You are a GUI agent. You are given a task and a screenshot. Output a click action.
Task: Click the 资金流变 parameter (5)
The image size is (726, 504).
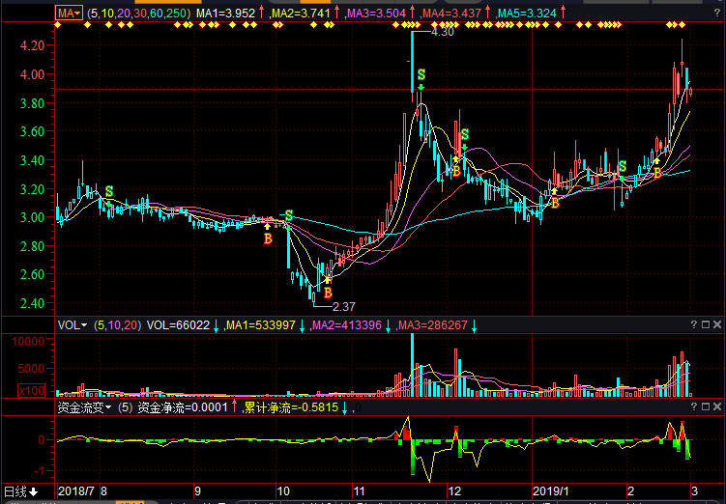coord(125,408)
